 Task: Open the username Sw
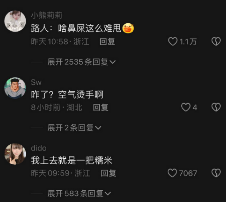36,82
